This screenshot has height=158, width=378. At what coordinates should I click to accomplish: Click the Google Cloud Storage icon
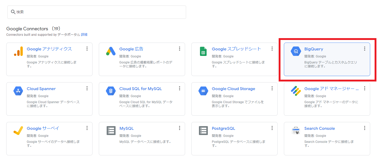point(203,91)
